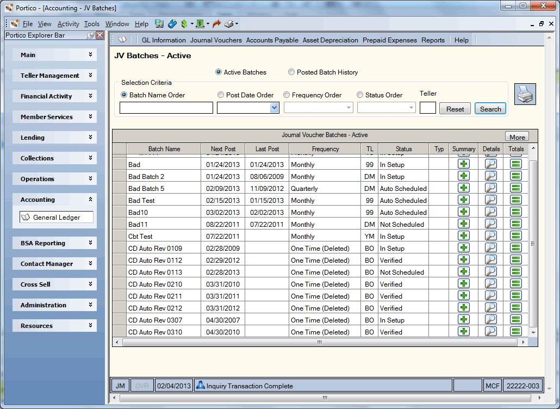Screen dimensions: 560x409
Task: Open Summary plus icon for Bad Batch 5
Action: coord(464,188)
